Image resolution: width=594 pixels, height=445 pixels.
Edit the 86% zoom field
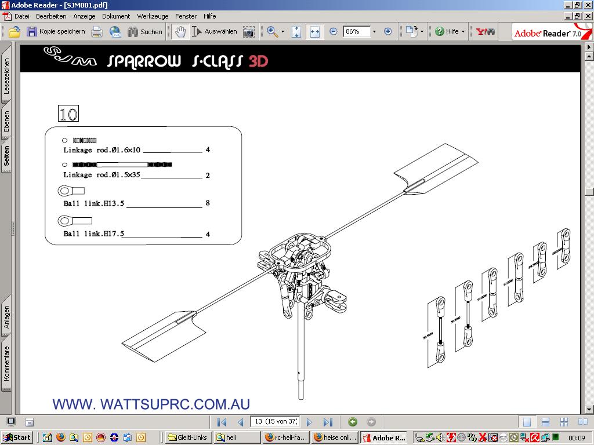(357, 31)
